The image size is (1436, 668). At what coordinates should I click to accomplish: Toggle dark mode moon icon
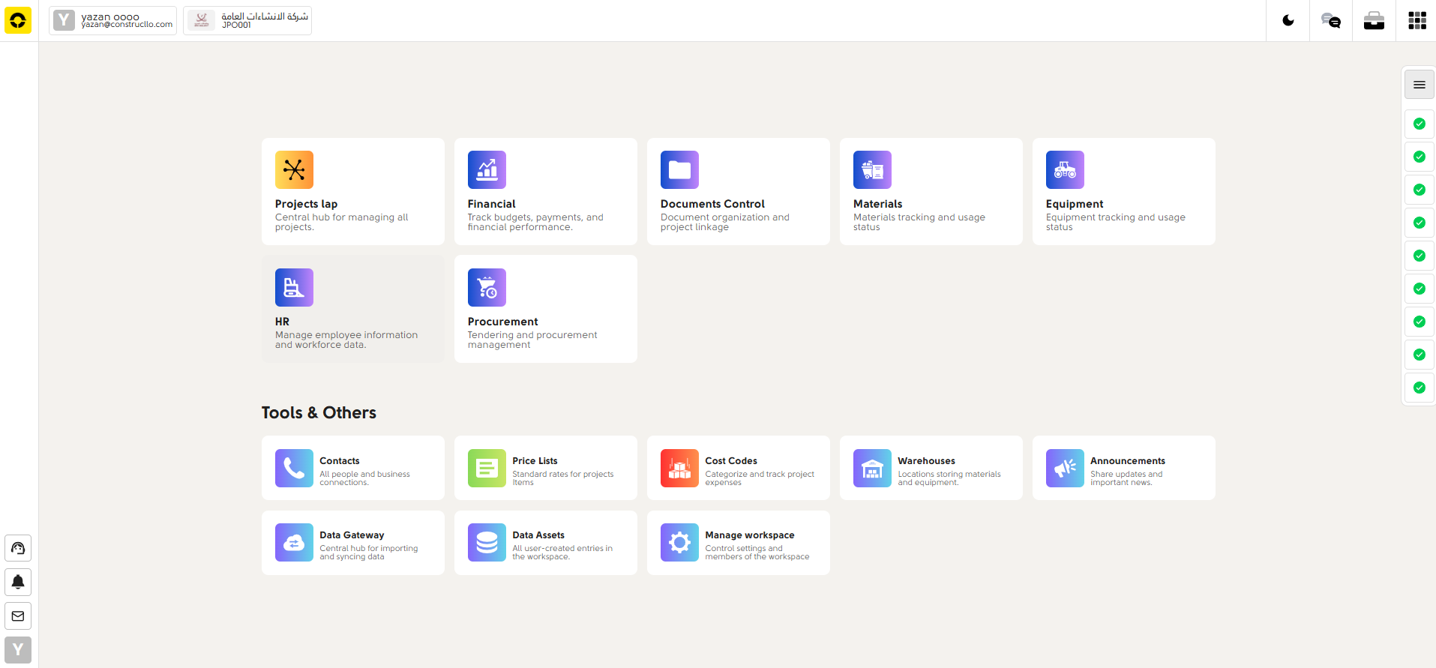pos(1288,20)
